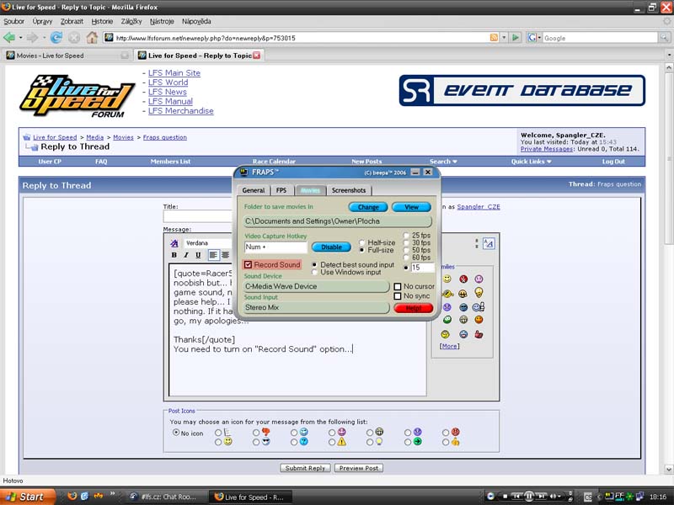Click the Firefox forward arrow button
Image resolution: width=674 pixels, height=505 pixels.
[x=32, y=38]
